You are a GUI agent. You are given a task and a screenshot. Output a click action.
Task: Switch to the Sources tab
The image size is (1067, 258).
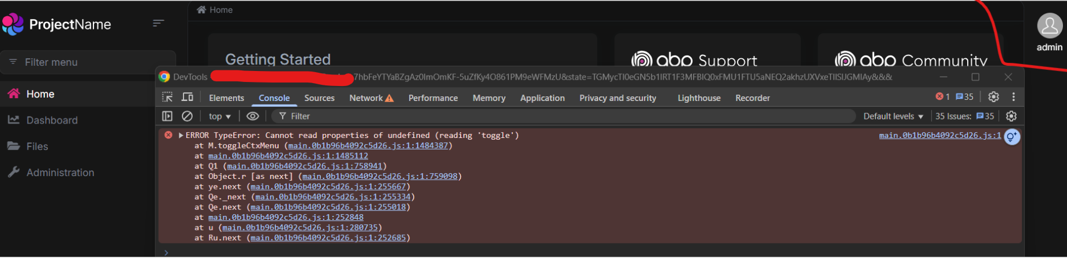click(x=319, y=98)
